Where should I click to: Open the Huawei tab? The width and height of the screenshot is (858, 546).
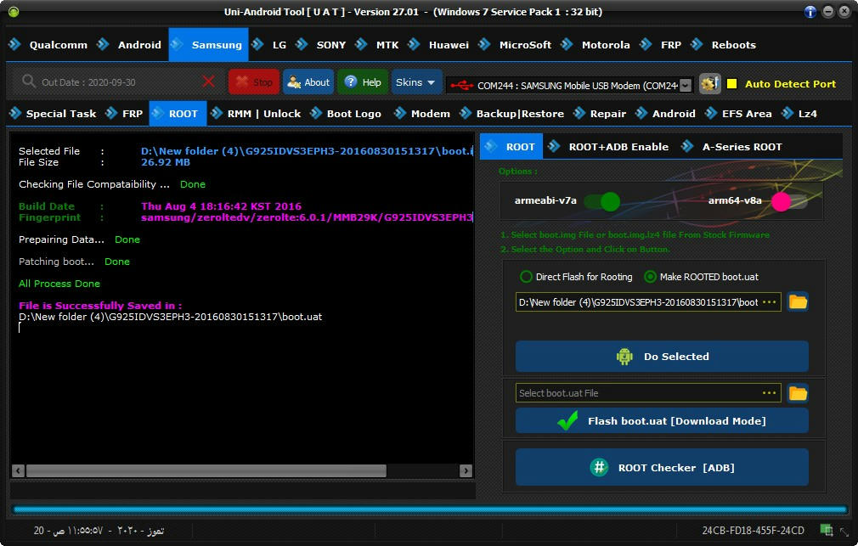(438, 45)
